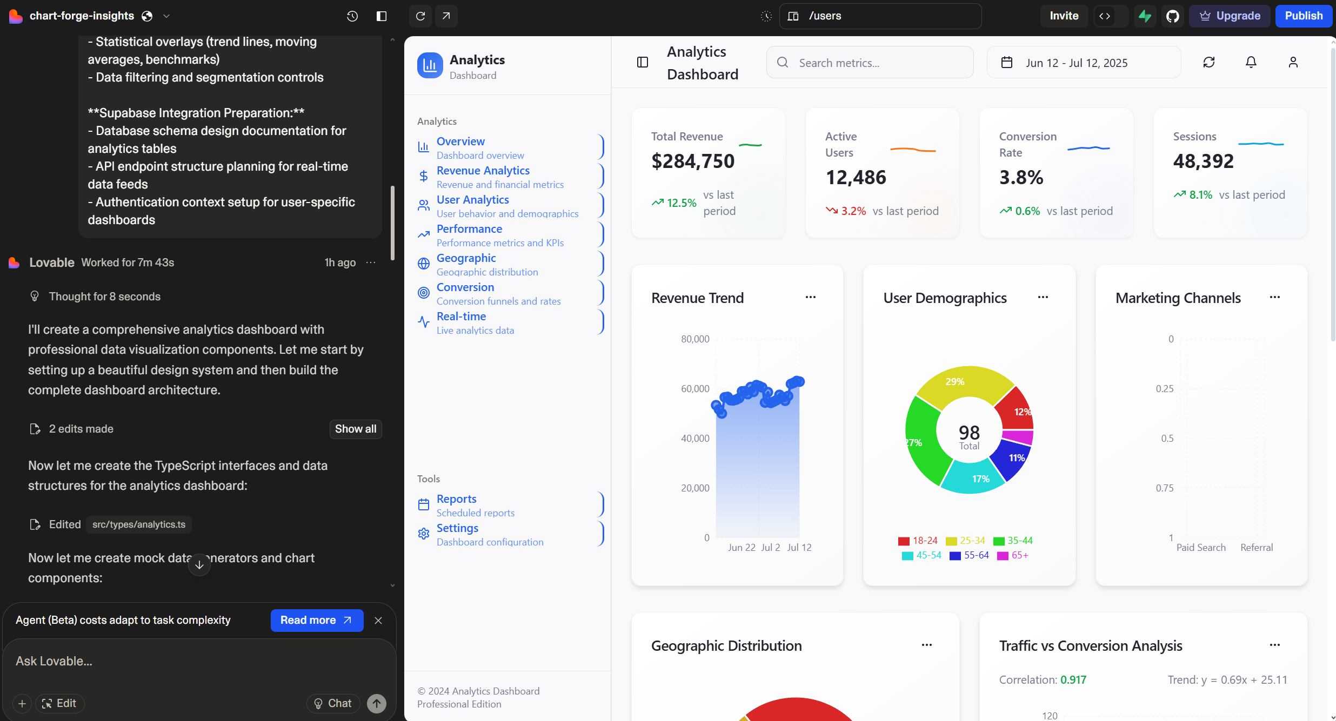Screen dimensions: 1336x721
Task: Open the version history clock icon
Action: (352, 16)
